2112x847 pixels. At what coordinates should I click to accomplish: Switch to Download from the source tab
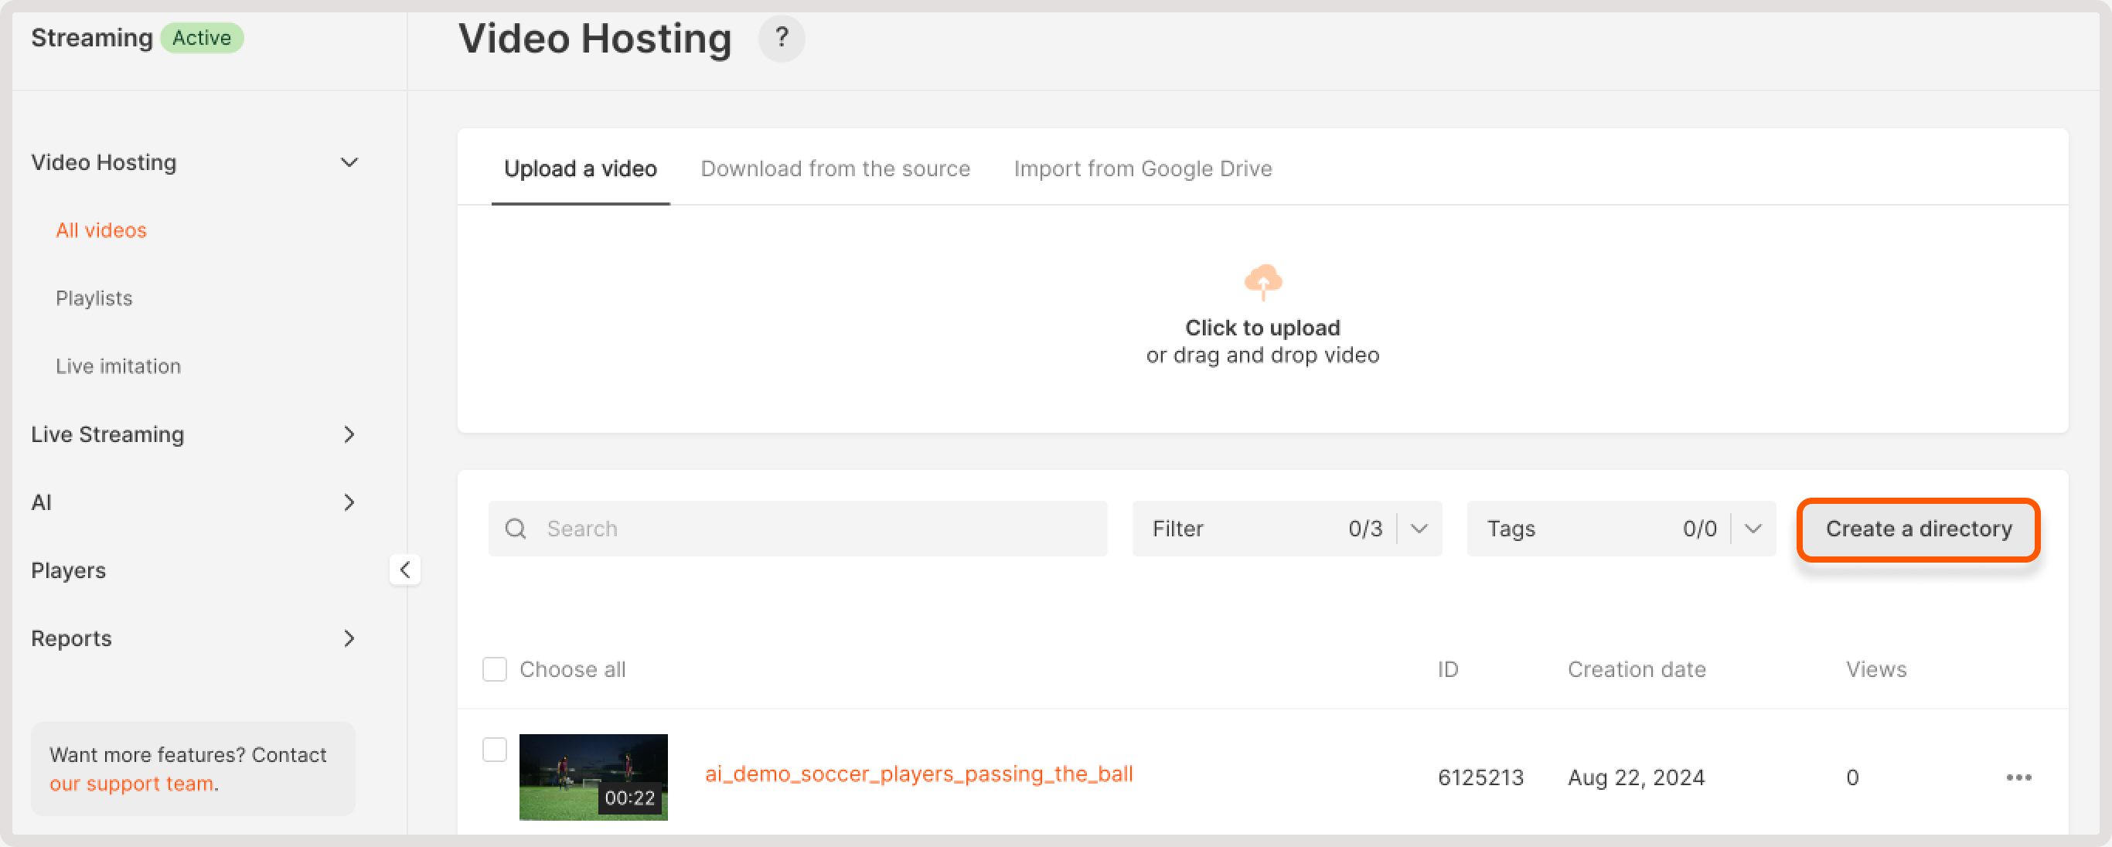point(835,169)
